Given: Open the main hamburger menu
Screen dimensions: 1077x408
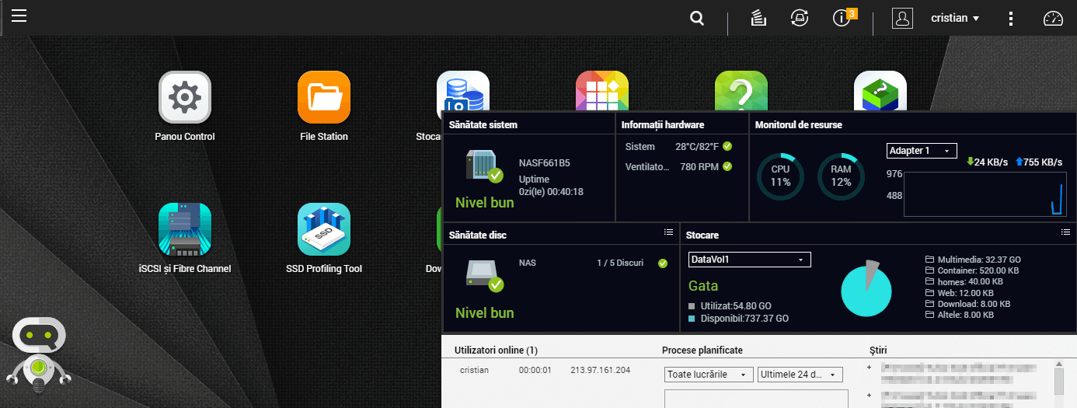Looking at the screenshot, I should click(19, 16).
